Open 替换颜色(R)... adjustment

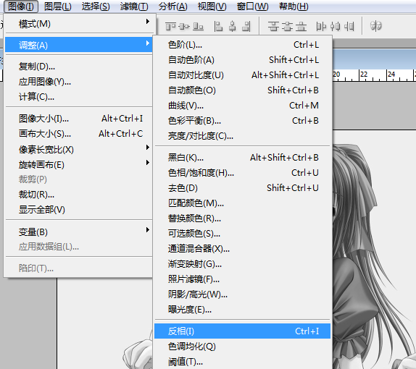click(243, 219)
